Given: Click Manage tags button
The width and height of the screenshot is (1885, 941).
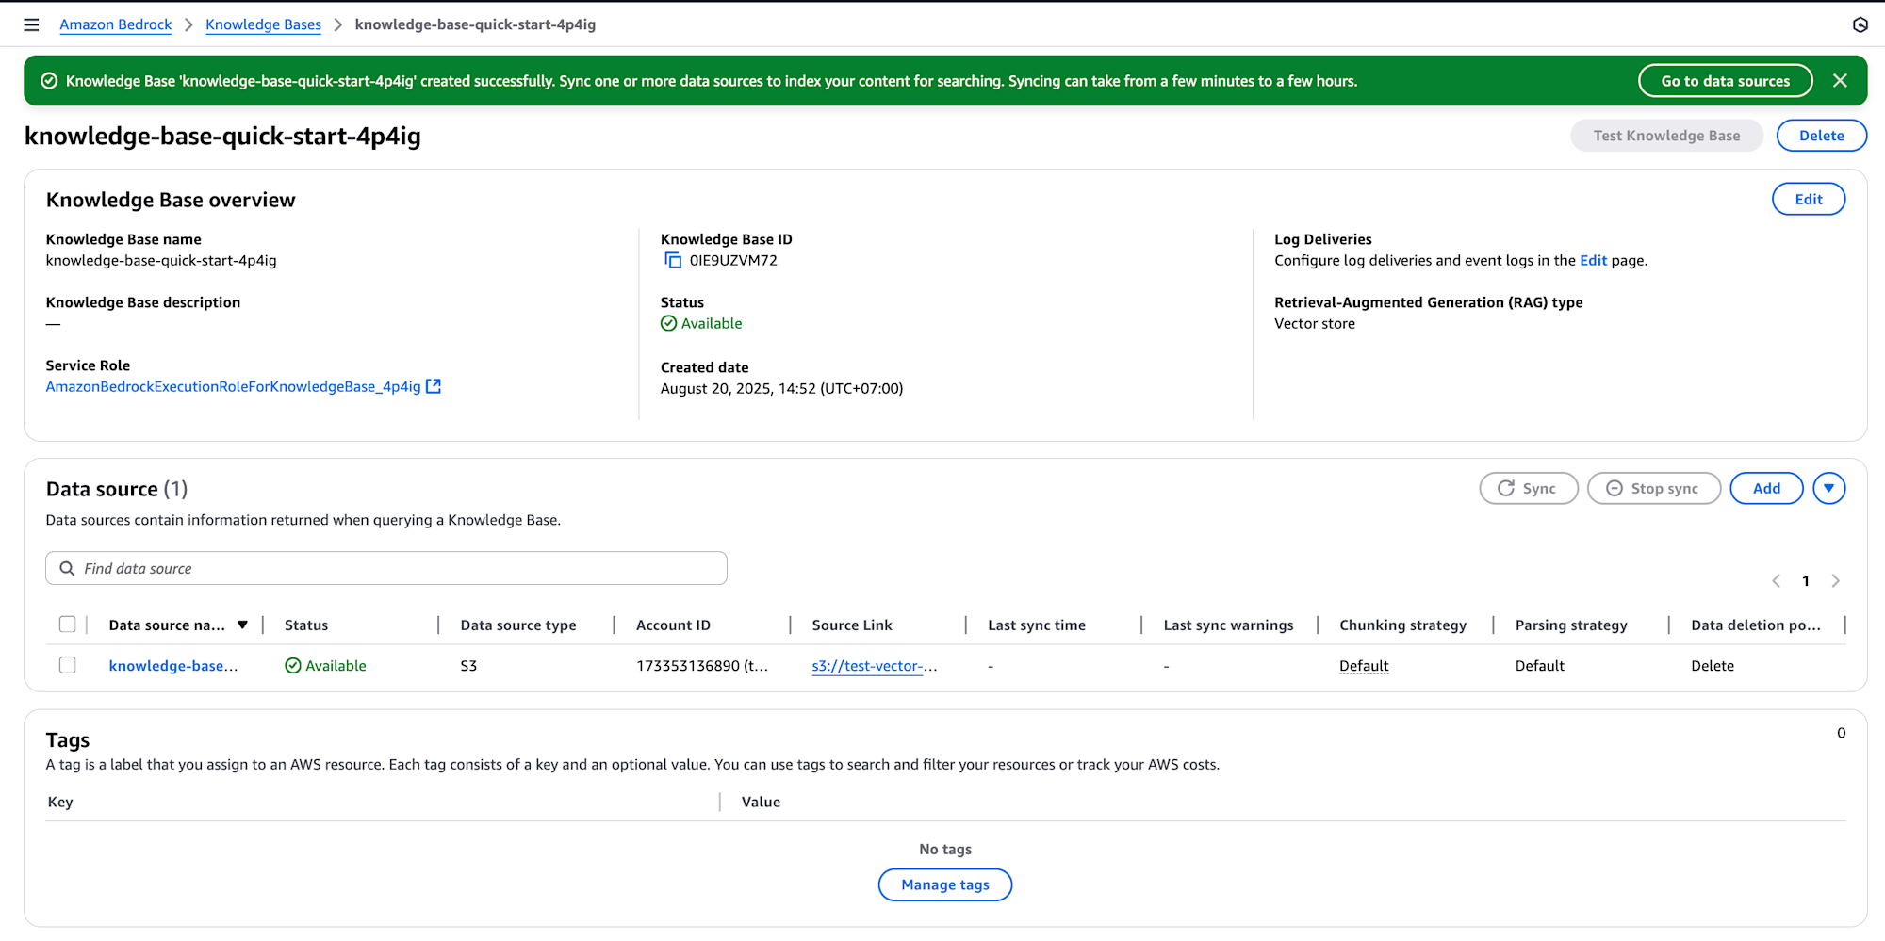Looking at the screenshot, I should coord(944,884).
